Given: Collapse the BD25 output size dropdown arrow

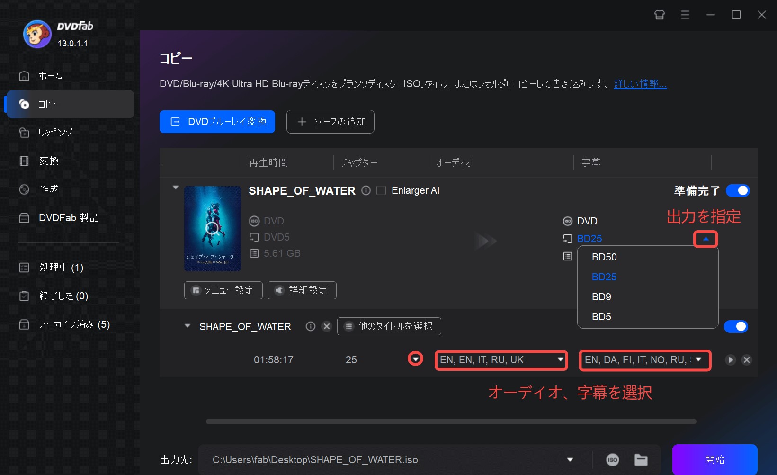Looking at the screenshot, I should tap(706, 239).
